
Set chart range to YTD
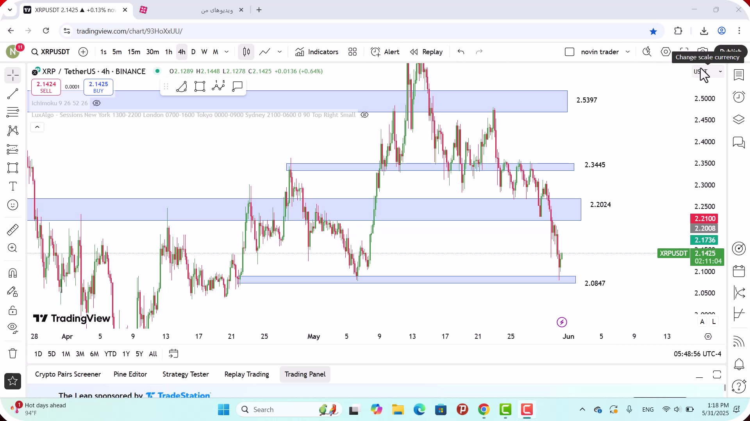pos(110,354)
